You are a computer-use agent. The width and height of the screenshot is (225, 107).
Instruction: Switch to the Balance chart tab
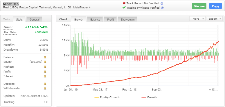click(x=95, y=20)
